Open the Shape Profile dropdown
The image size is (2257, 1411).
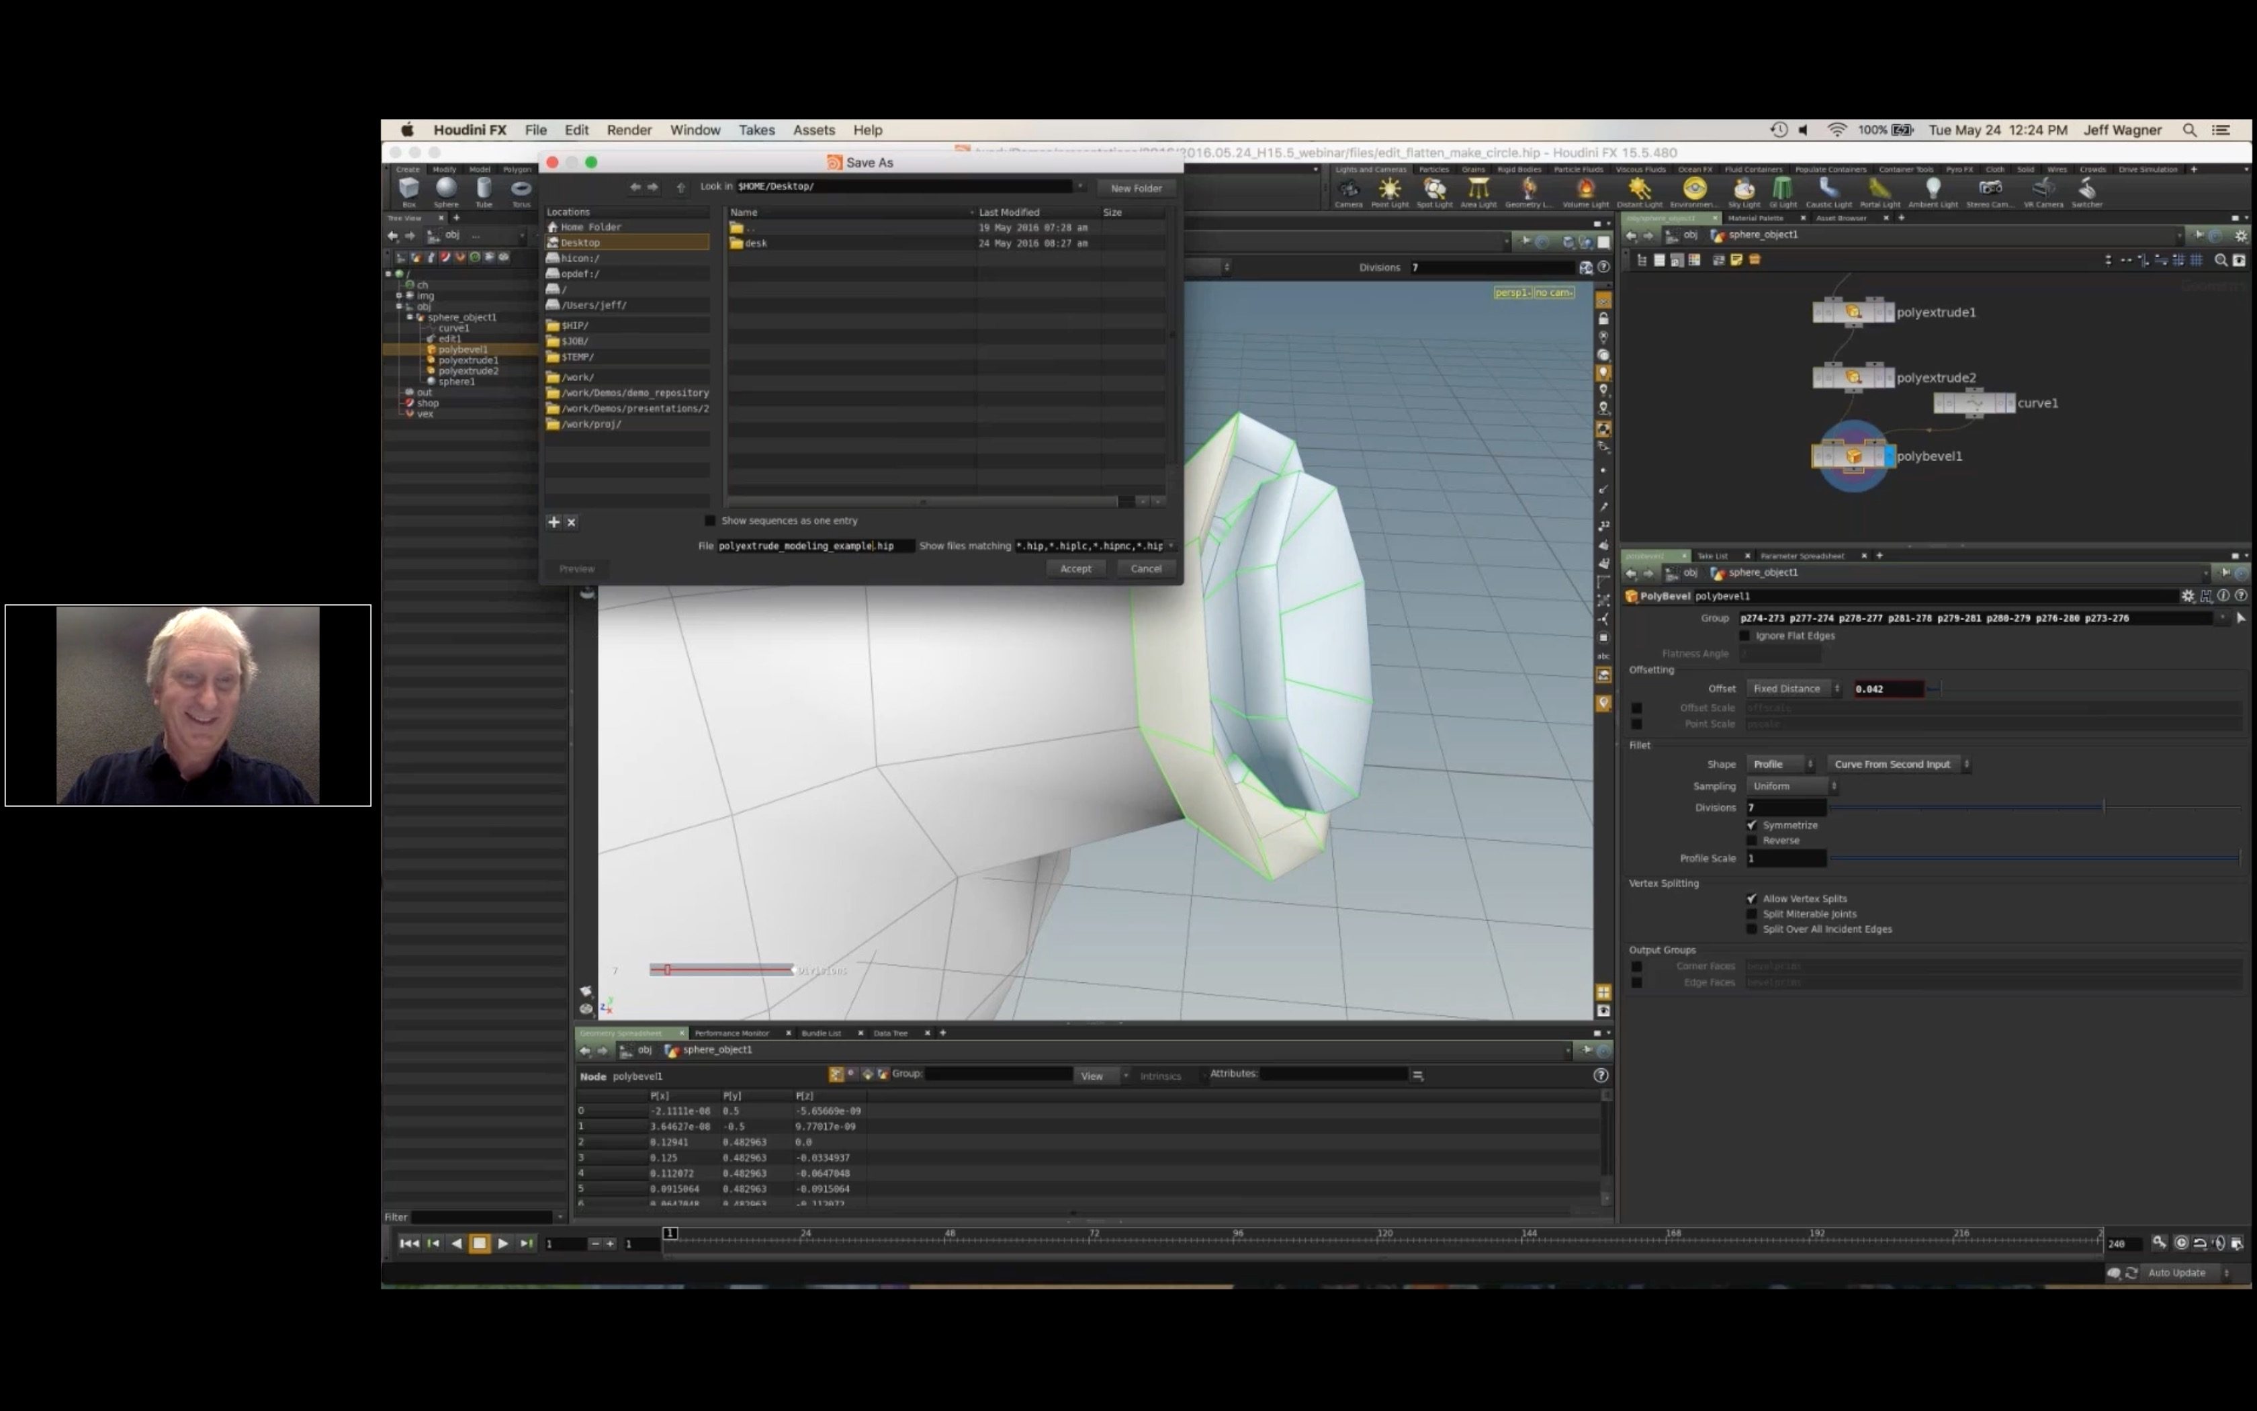click(x=1781, y=765)
